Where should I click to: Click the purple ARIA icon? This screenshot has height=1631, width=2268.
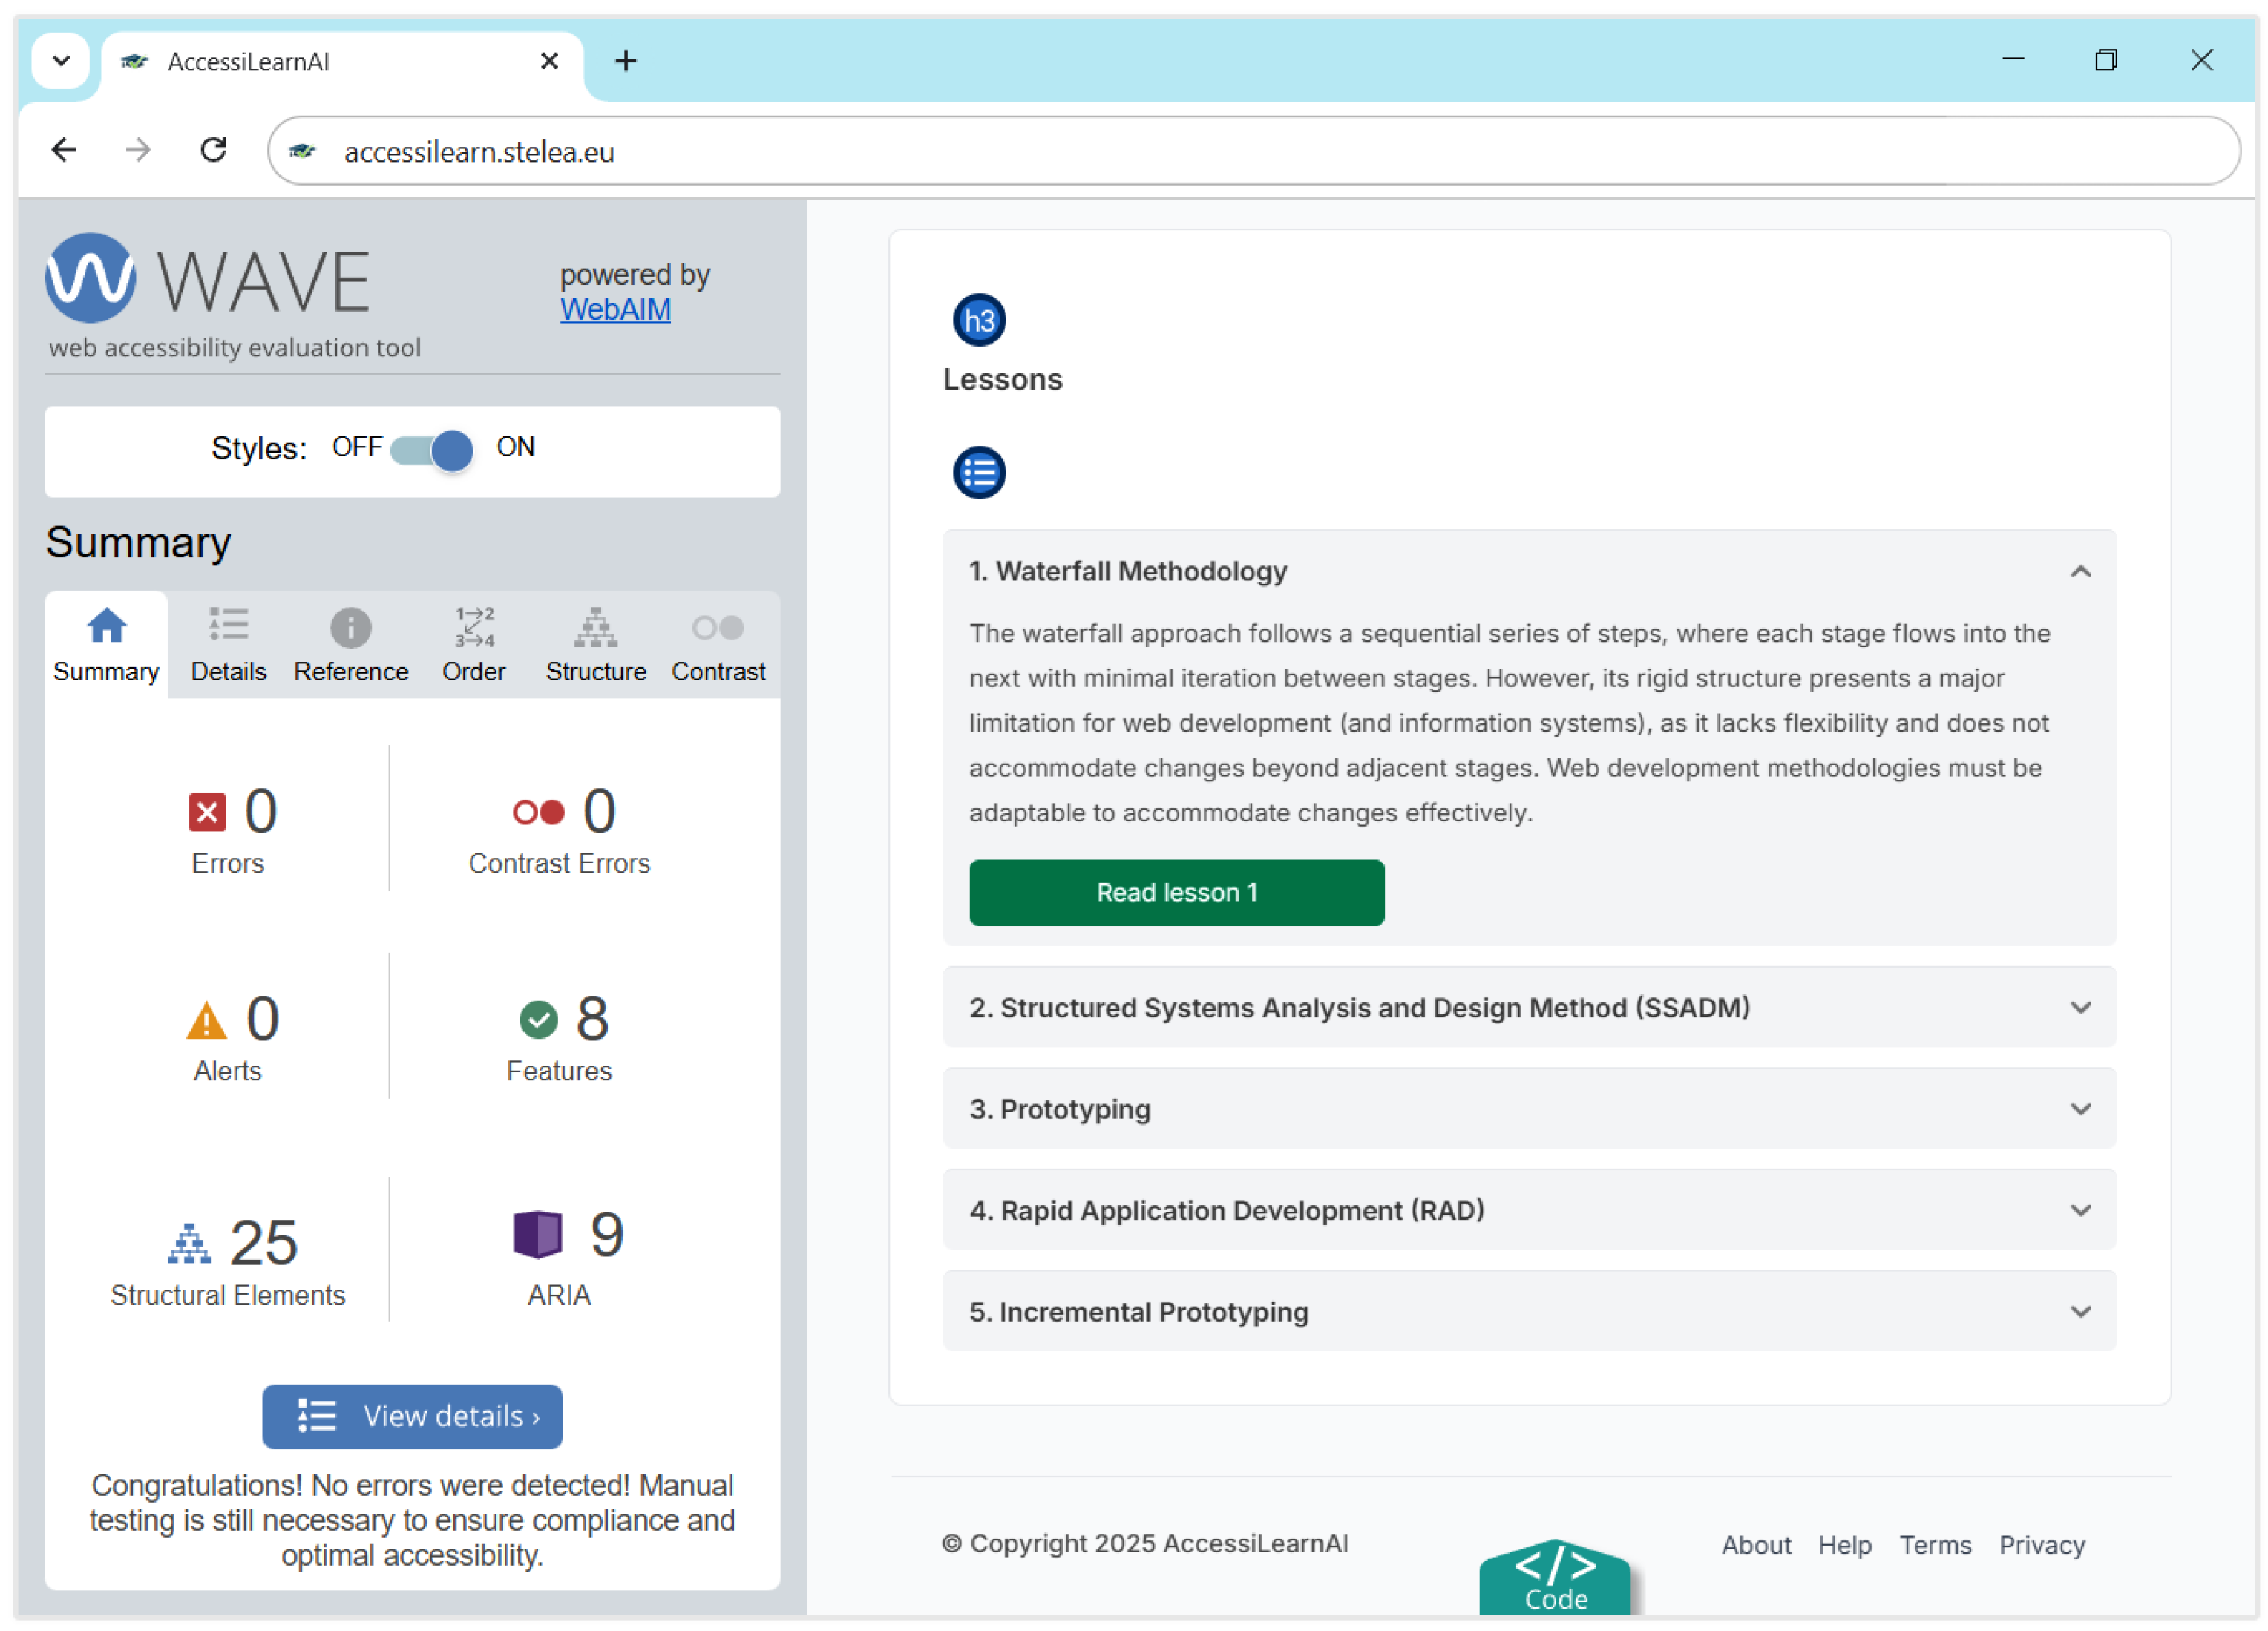(538, 1234)
